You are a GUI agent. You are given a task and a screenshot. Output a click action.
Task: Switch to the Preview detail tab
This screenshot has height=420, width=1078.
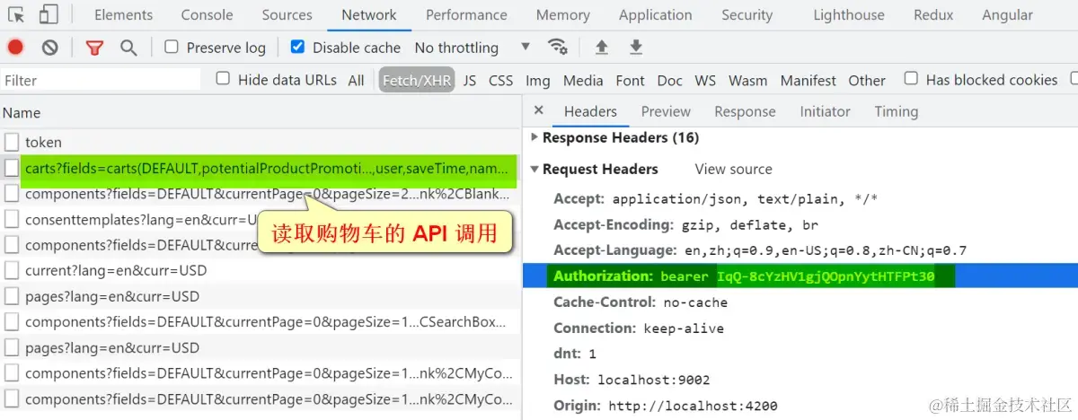[x=666, y=111]
